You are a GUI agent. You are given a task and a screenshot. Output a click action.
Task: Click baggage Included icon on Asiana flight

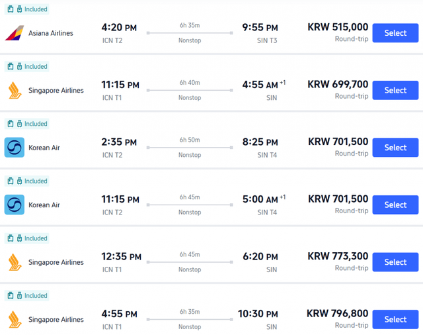11,9
